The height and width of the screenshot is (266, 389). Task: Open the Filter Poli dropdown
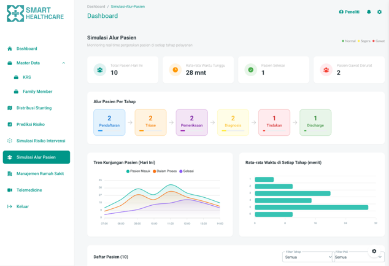coord(358,257)
